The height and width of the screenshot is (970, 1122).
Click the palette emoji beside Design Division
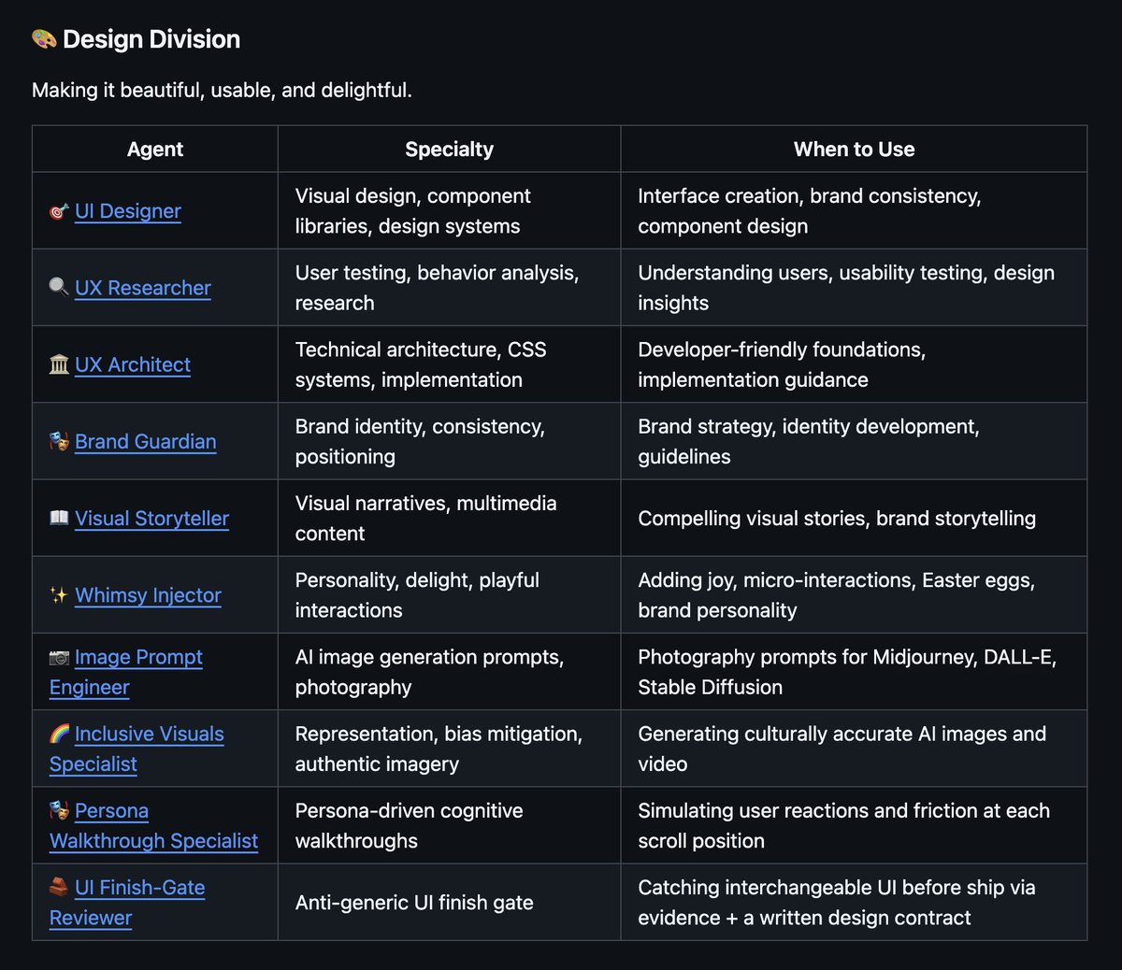pos(44,39)
